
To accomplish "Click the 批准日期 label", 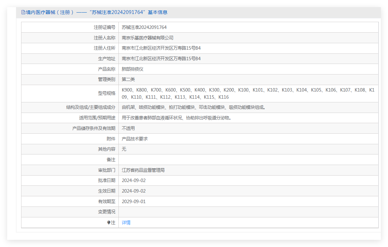I will (107, 181).
